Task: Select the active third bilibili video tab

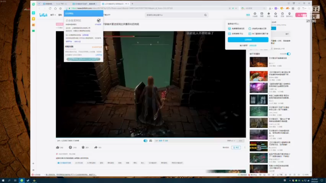Action: click(115, 4)
